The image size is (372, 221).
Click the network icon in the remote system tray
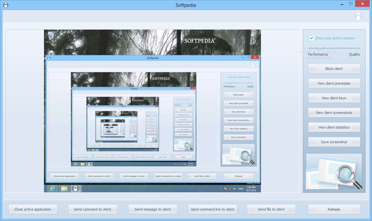click(230, 189)
